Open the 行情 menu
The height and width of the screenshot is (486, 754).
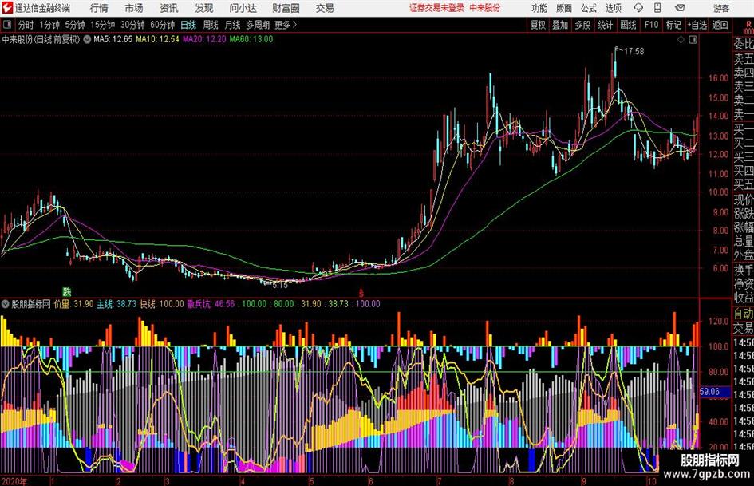click(99, 8)
